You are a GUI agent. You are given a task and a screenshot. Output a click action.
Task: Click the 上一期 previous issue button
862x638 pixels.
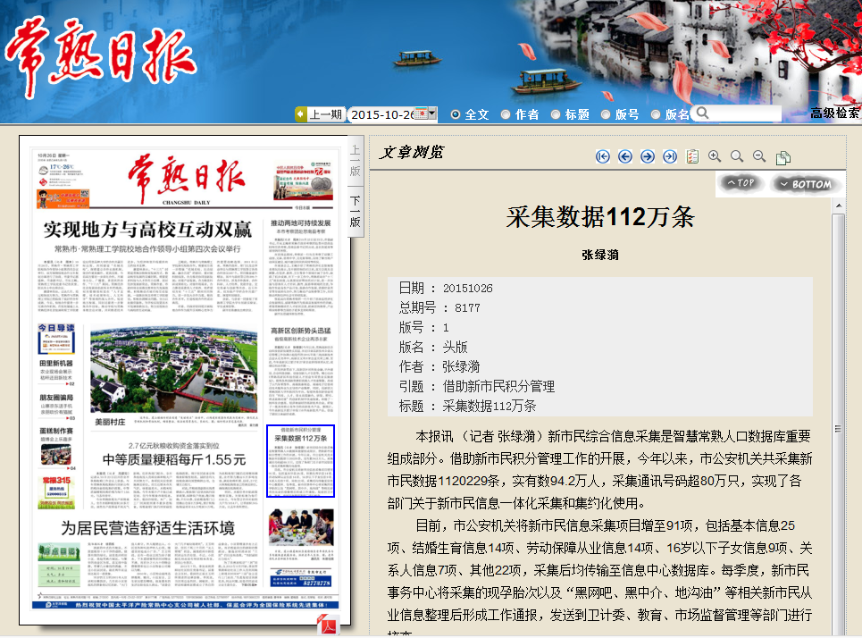[x=319, y=114]
